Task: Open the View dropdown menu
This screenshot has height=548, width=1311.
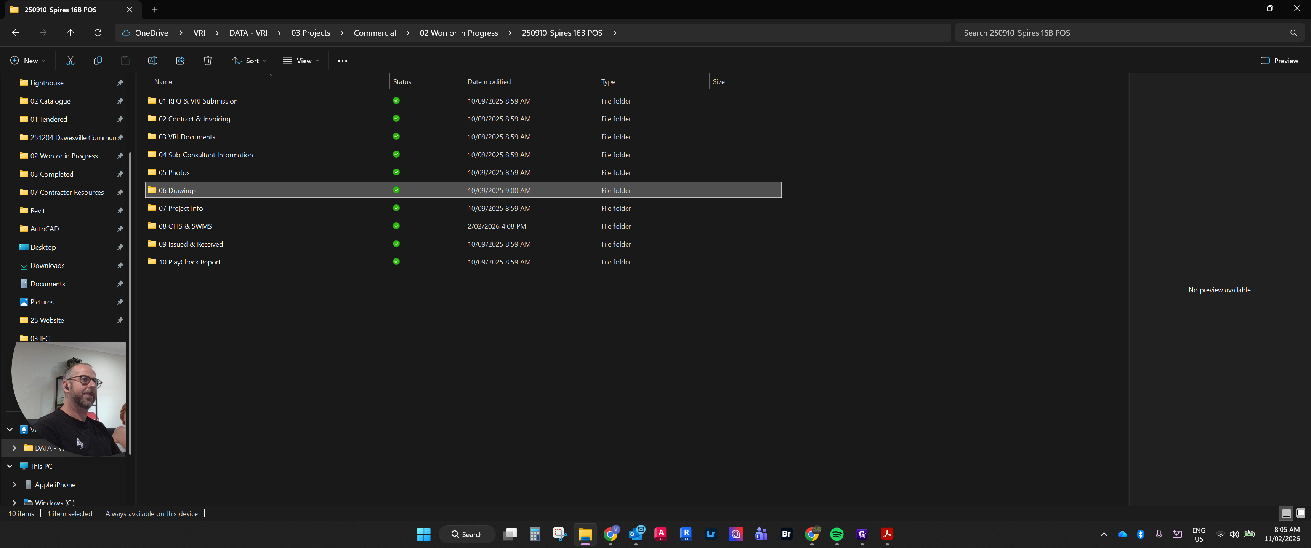Action: tap(301, 61)
